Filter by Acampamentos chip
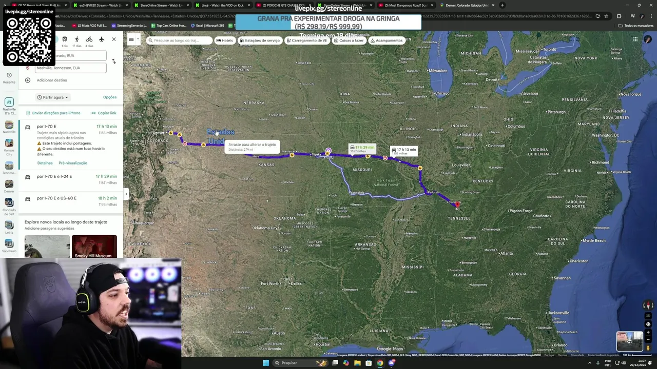 (387, 40)
